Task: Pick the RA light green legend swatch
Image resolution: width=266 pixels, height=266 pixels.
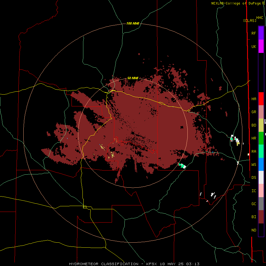Action: (261, 151)
